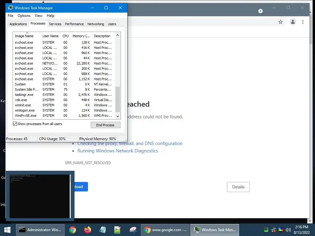Switch to www.google.com Chrome taskbar window

coord(165,230)
